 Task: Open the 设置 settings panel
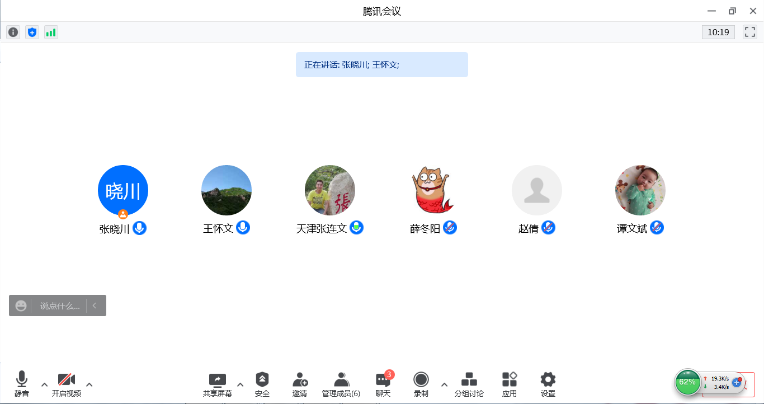click(548, 383)
